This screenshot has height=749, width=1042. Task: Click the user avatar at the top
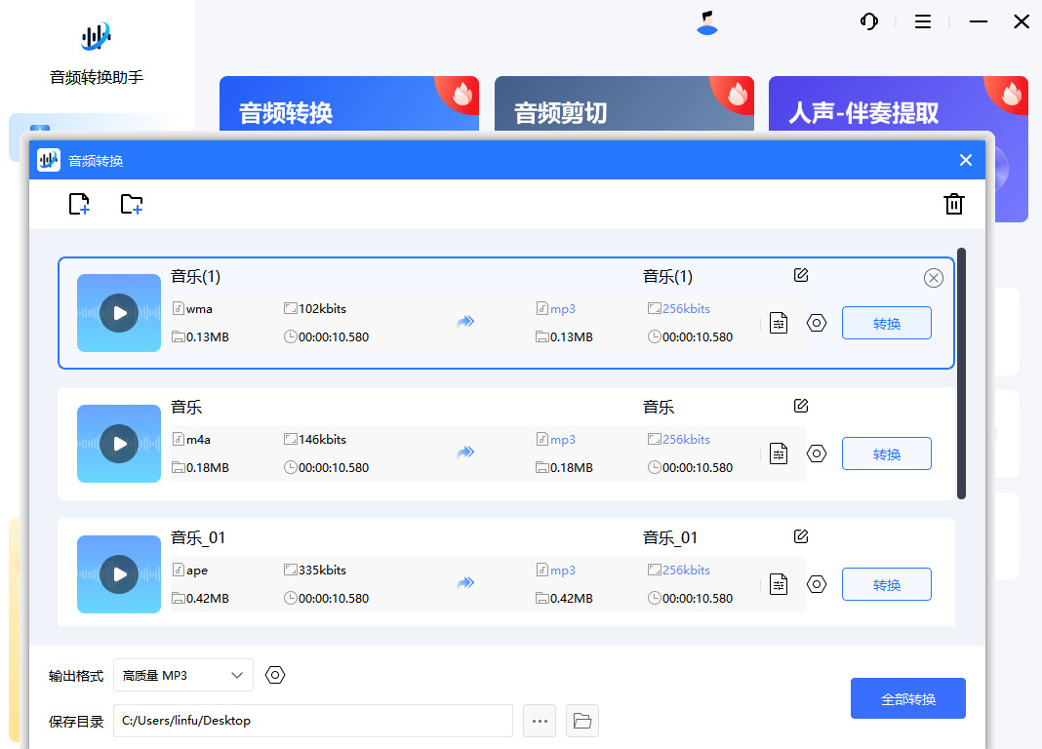[706, 24]
